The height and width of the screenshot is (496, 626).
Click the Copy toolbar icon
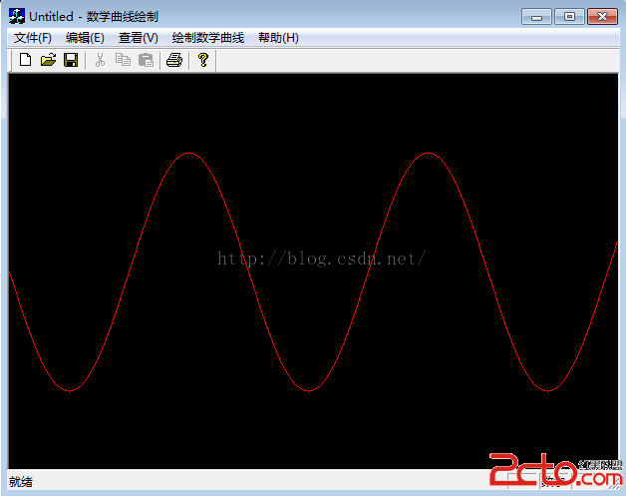pos(123,60)
